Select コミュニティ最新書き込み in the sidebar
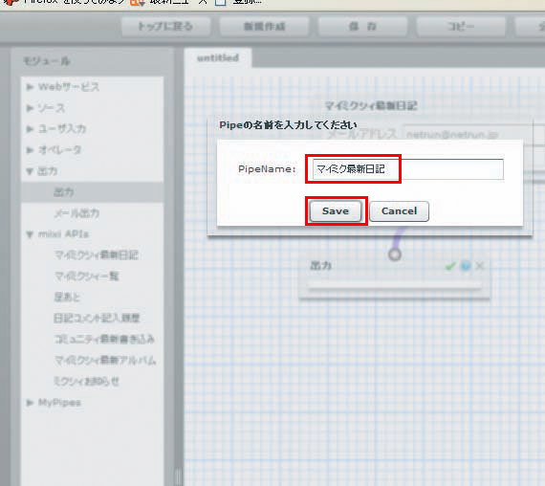The image size is (545, 486). click(104, 340)
